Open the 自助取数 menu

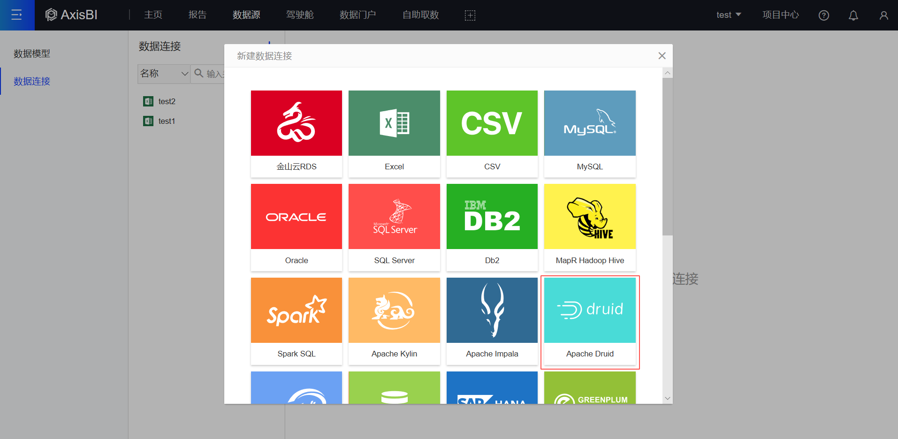pyautogui.click(x=420, y=15)
